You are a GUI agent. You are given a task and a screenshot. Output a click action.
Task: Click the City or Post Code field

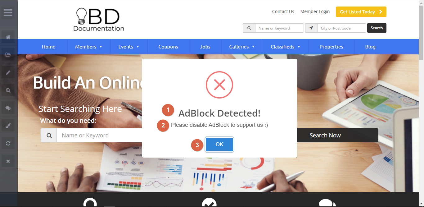pos(342,28)
